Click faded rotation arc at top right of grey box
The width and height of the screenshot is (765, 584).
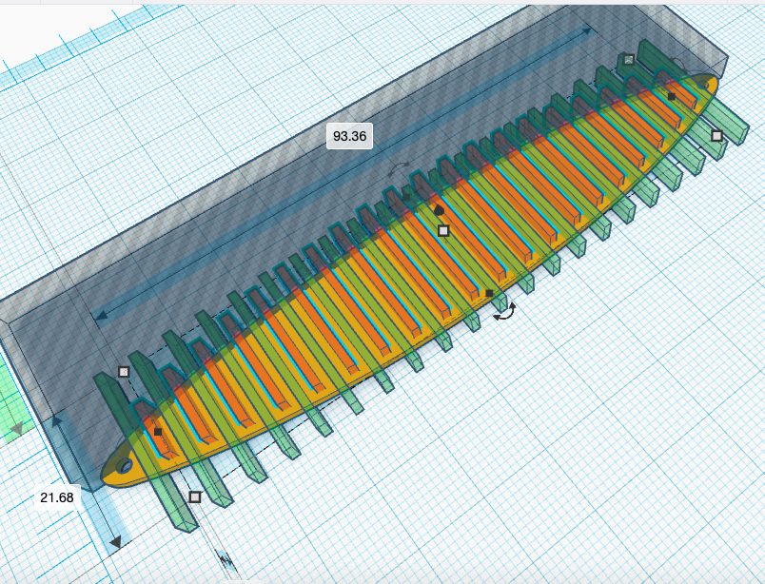click(x=677, y=63)
